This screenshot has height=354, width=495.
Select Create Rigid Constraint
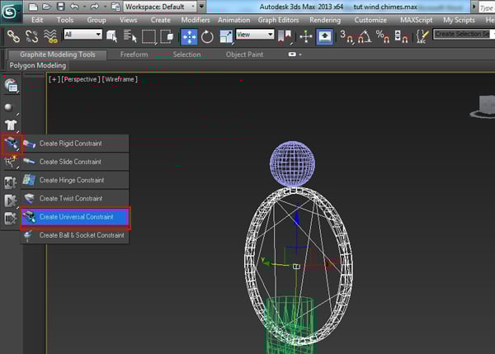point(74,144)
